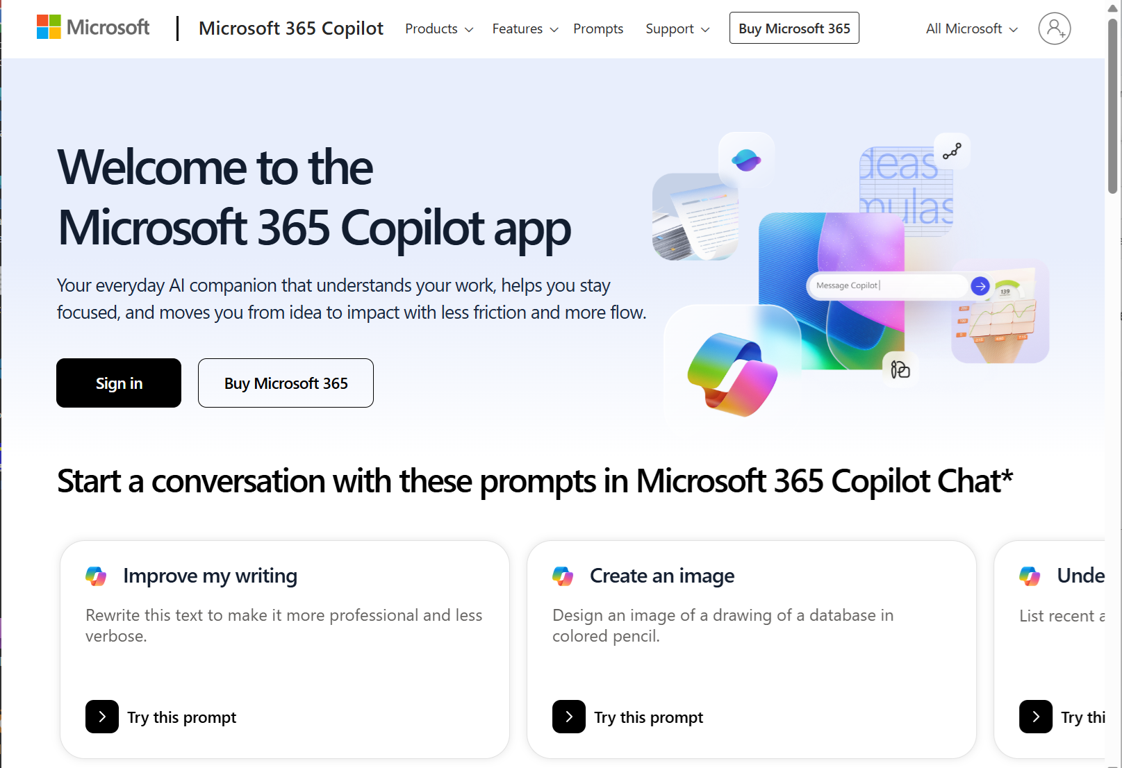
Task: Expand the Support dropdown menu
Action: point(677,28)
